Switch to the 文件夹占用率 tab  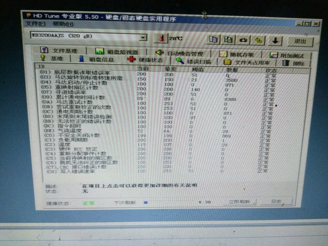tap(246, 62)
